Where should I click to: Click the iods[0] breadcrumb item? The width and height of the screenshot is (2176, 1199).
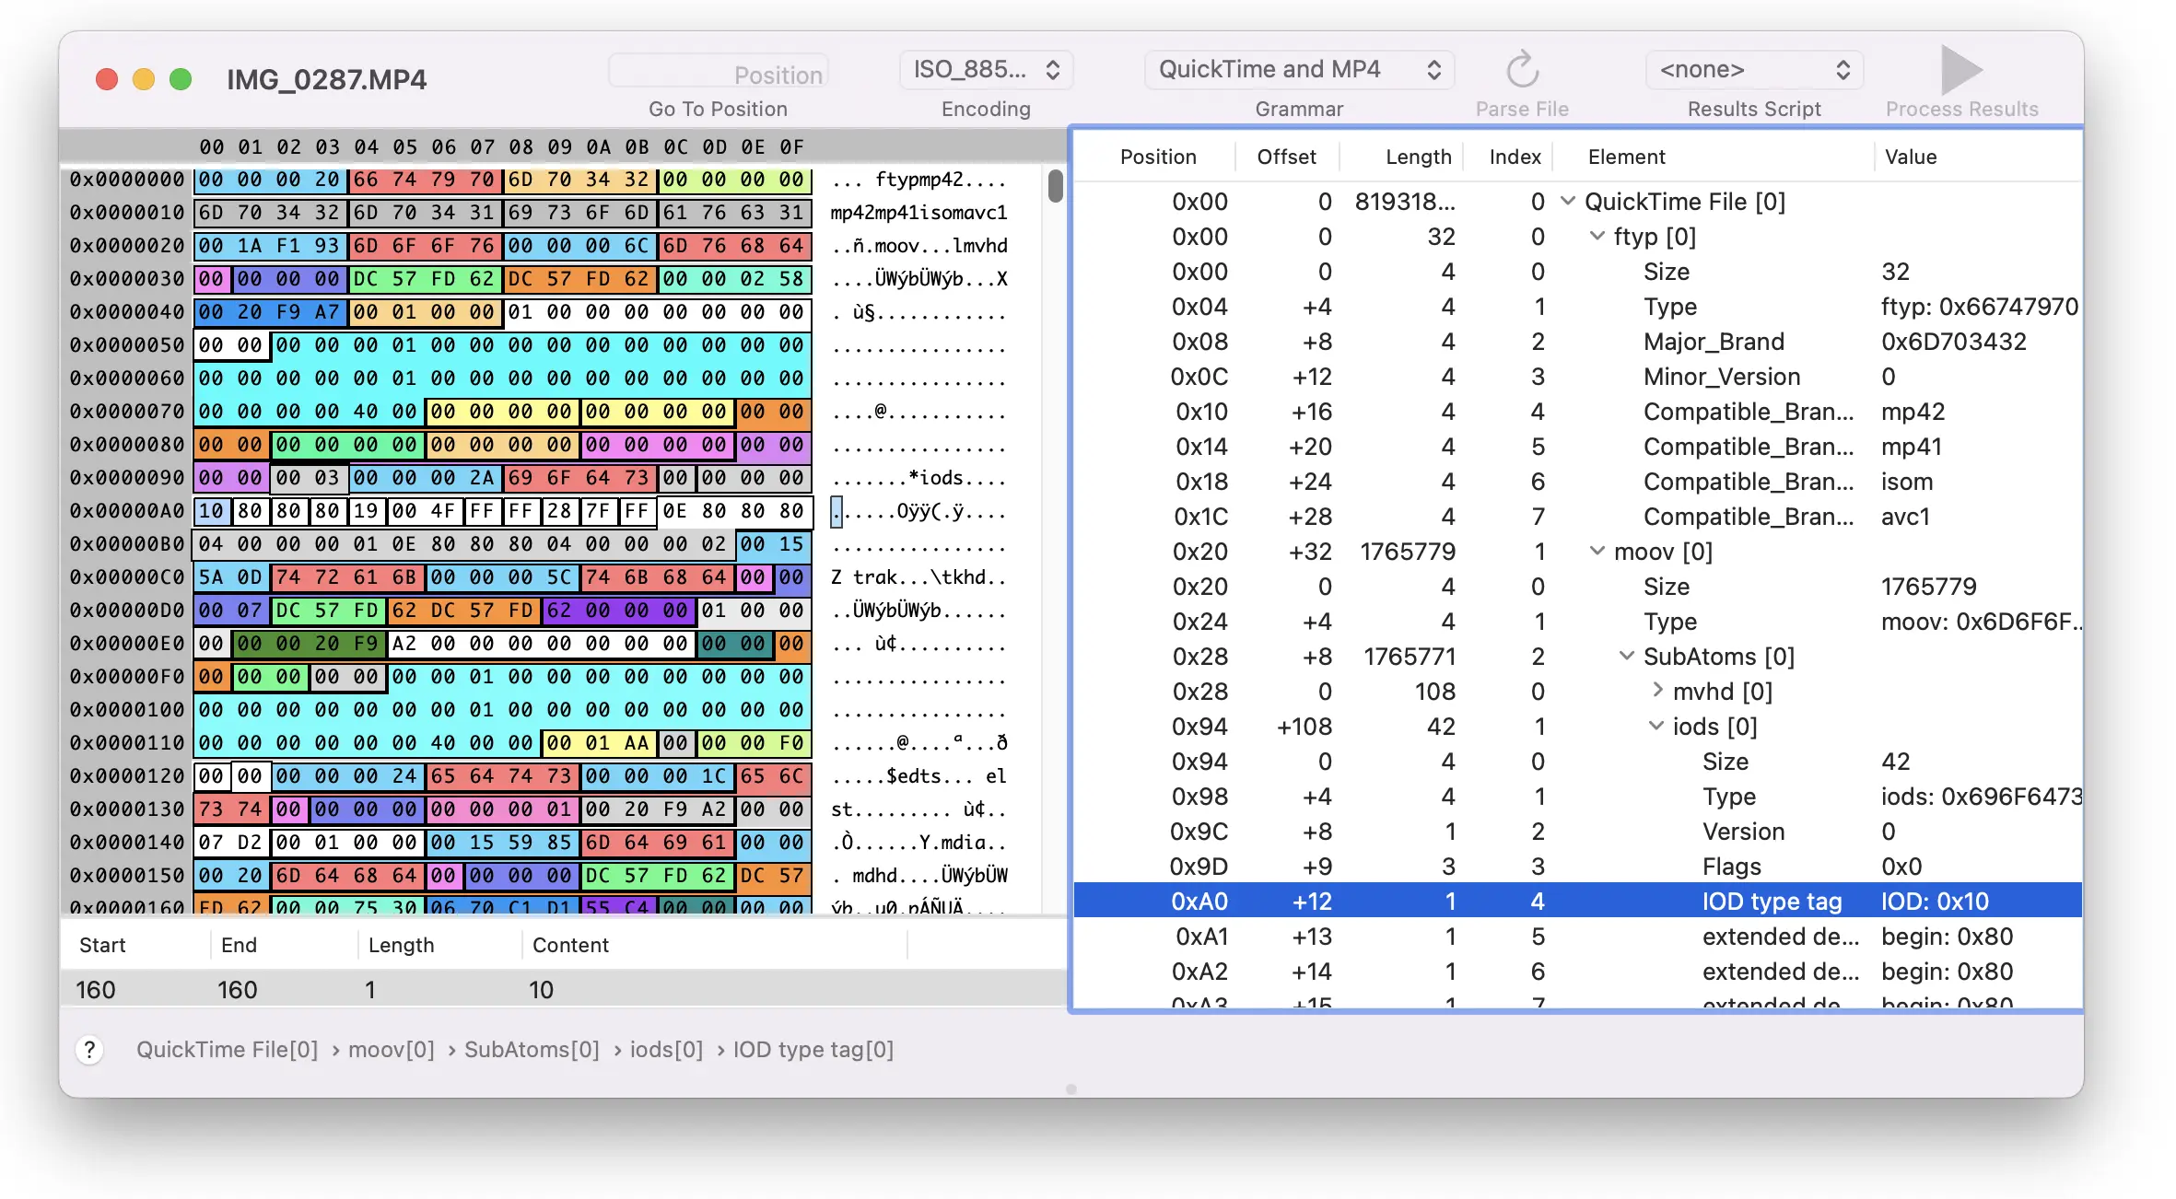pos(666,1050)
